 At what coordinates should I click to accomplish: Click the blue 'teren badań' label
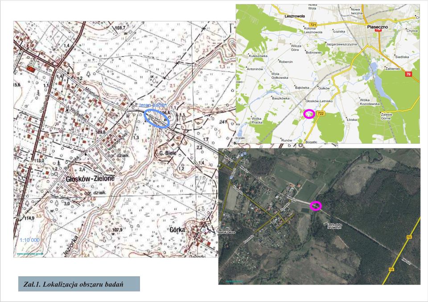pyautogui.click(x=152, y=105)
